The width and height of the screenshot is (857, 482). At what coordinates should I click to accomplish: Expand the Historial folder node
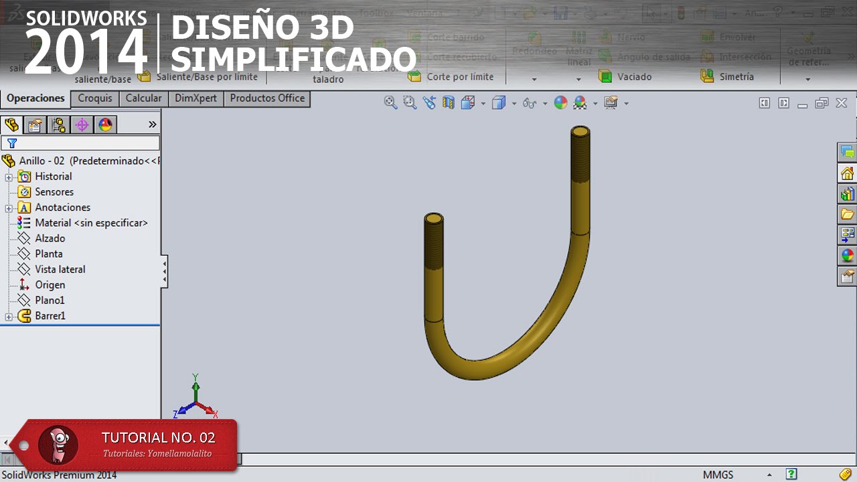point(9,177)
